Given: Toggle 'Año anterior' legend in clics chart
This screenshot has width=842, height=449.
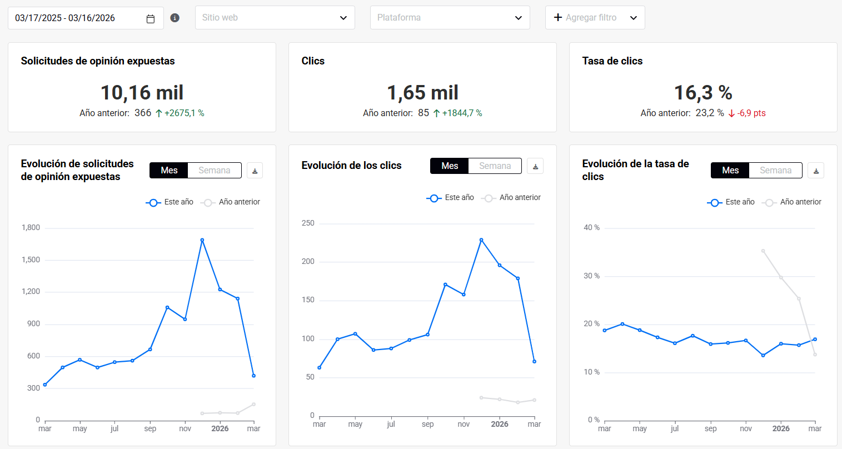Looking at the screenshot, I should tap(512, 198).
